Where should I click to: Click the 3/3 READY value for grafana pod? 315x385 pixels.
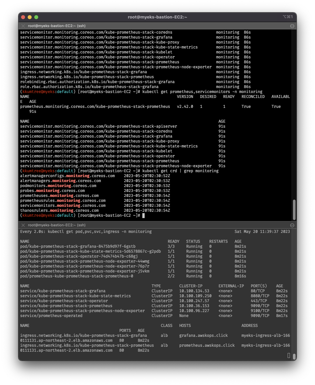tap(171, 246)
